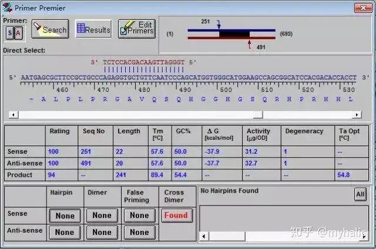Click Anti-sense Hairpin None button
376x249 pixels.
pos(65,232)
